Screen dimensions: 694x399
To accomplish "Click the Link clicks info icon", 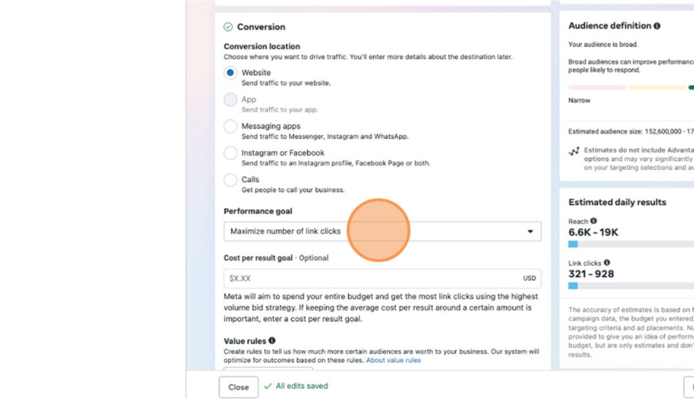I will click(607, 262).
